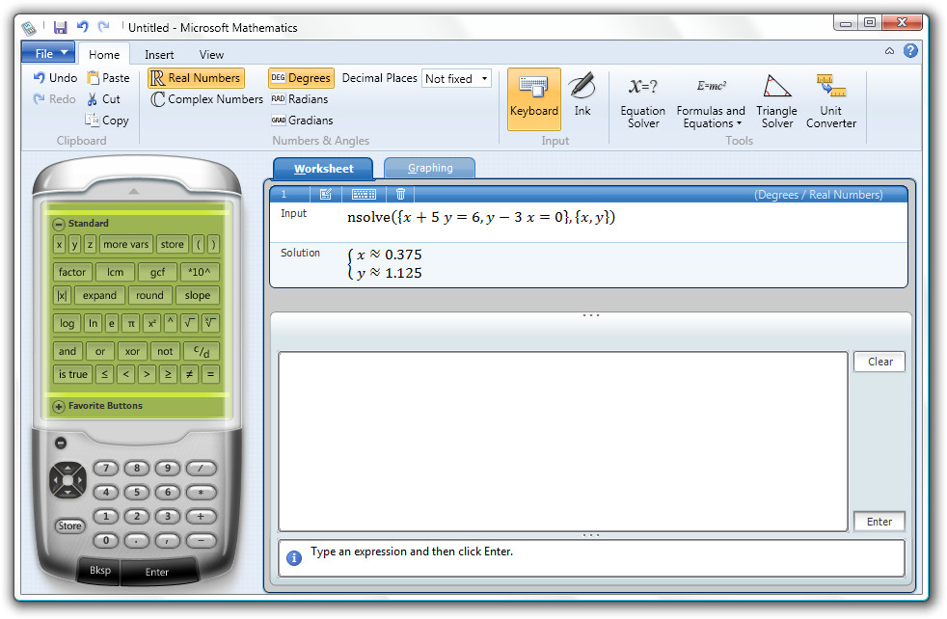
Task: Click the edit icon on worksheet entry 1
Action: 326,194
